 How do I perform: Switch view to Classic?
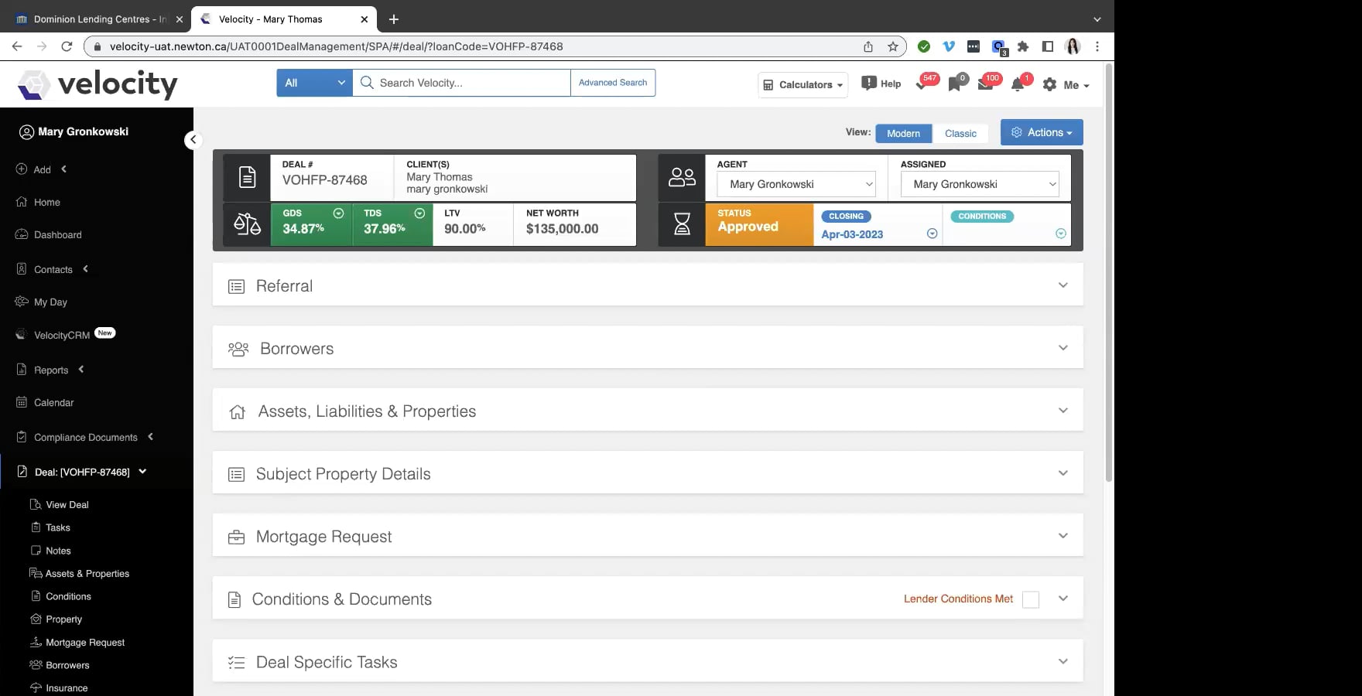pyautogui.click(x=960, y=133)
